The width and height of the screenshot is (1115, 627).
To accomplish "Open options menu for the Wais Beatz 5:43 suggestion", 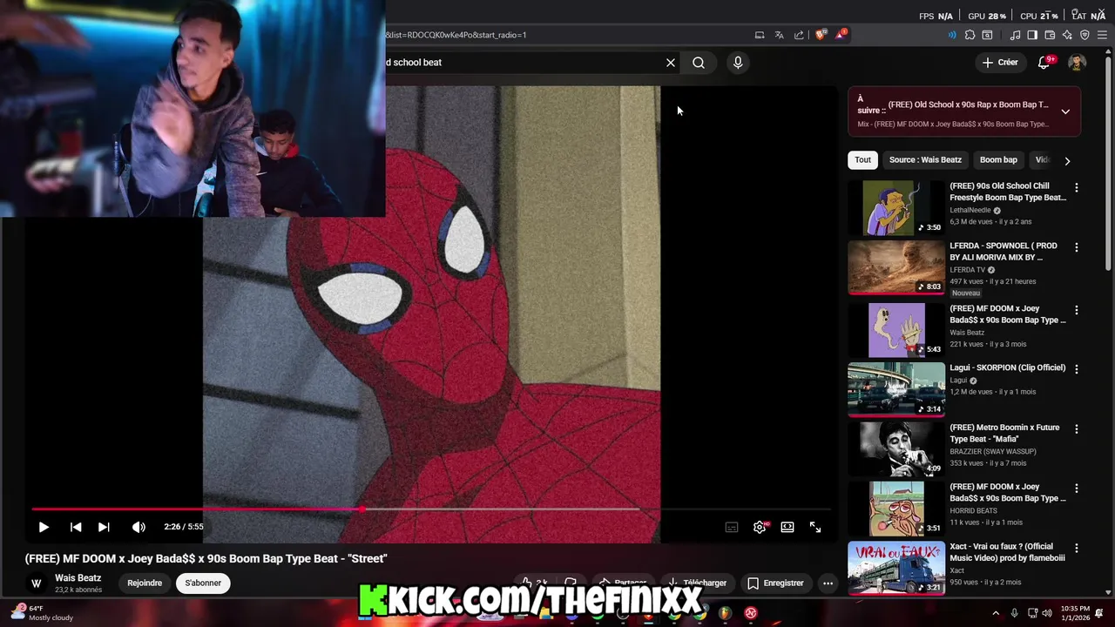I will (x=1077, y=310).
